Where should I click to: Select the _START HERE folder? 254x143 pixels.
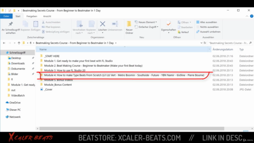click(52, 56)
